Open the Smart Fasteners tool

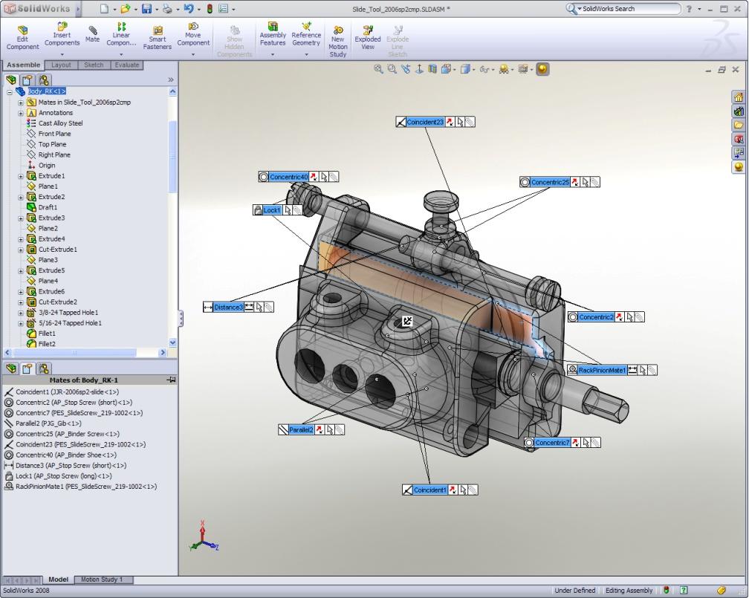click(157, 37)
